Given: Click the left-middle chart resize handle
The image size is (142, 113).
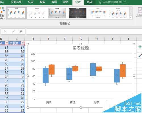Looking at the screenshot, I should [28, 76].
